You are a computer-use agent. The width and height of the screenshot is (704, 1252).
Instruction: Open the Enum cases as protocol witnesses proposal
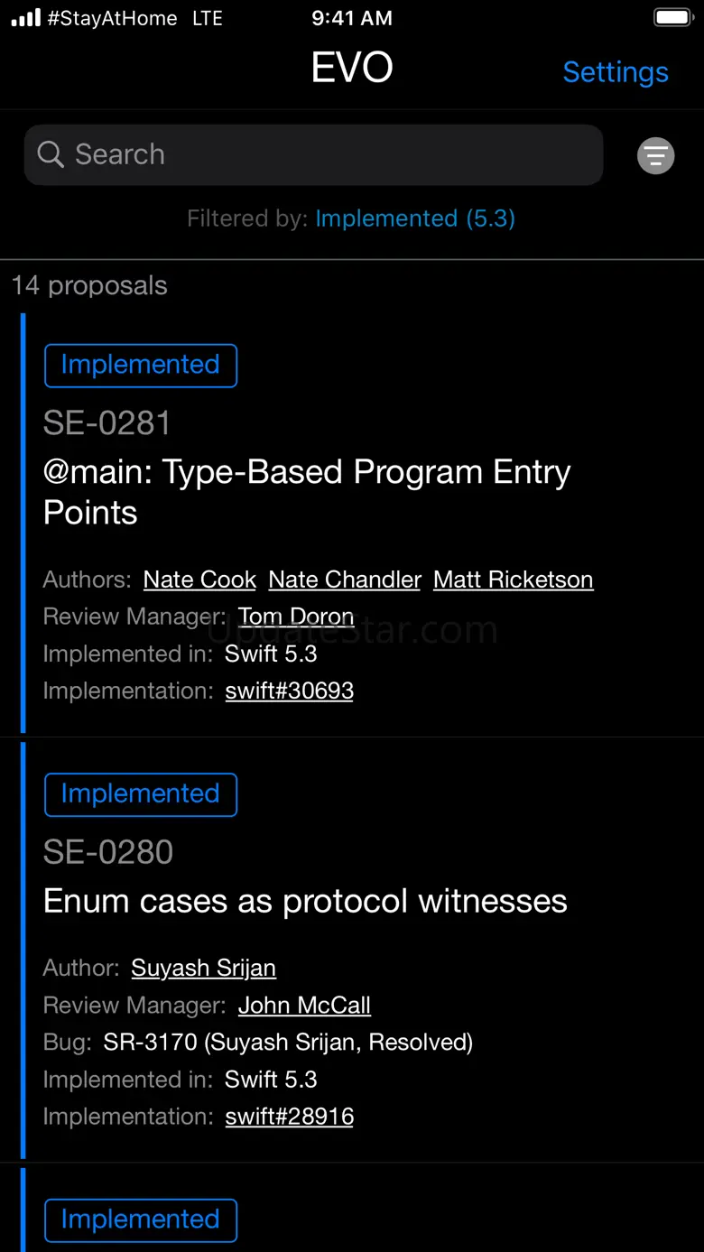click(305, 902)
